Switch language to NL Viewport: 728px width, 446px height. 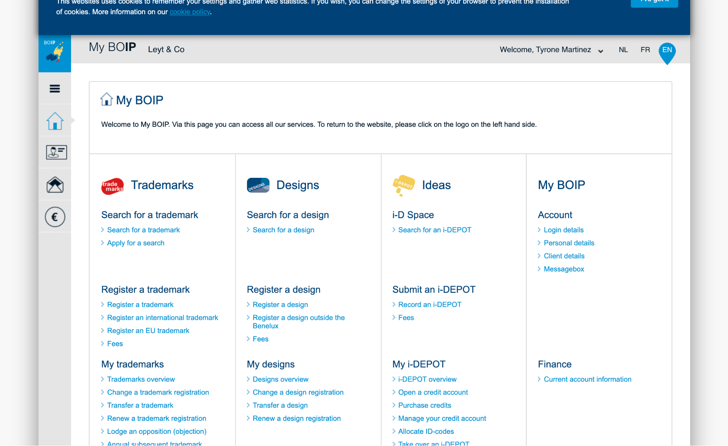[x=623, y=50]
